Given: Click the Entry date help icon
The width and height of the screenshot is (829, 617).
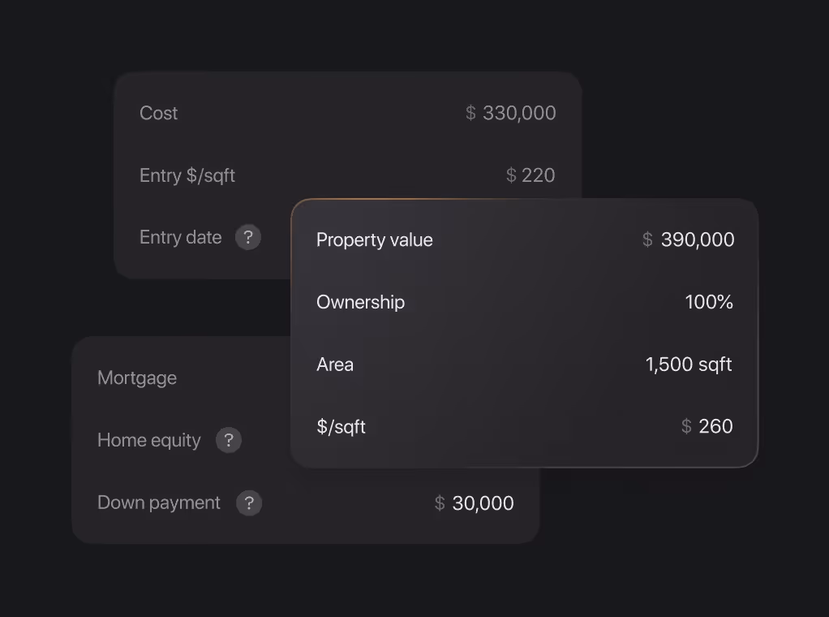Looking at the screenshot, I should pyautogui.click(x=250, y=237).
